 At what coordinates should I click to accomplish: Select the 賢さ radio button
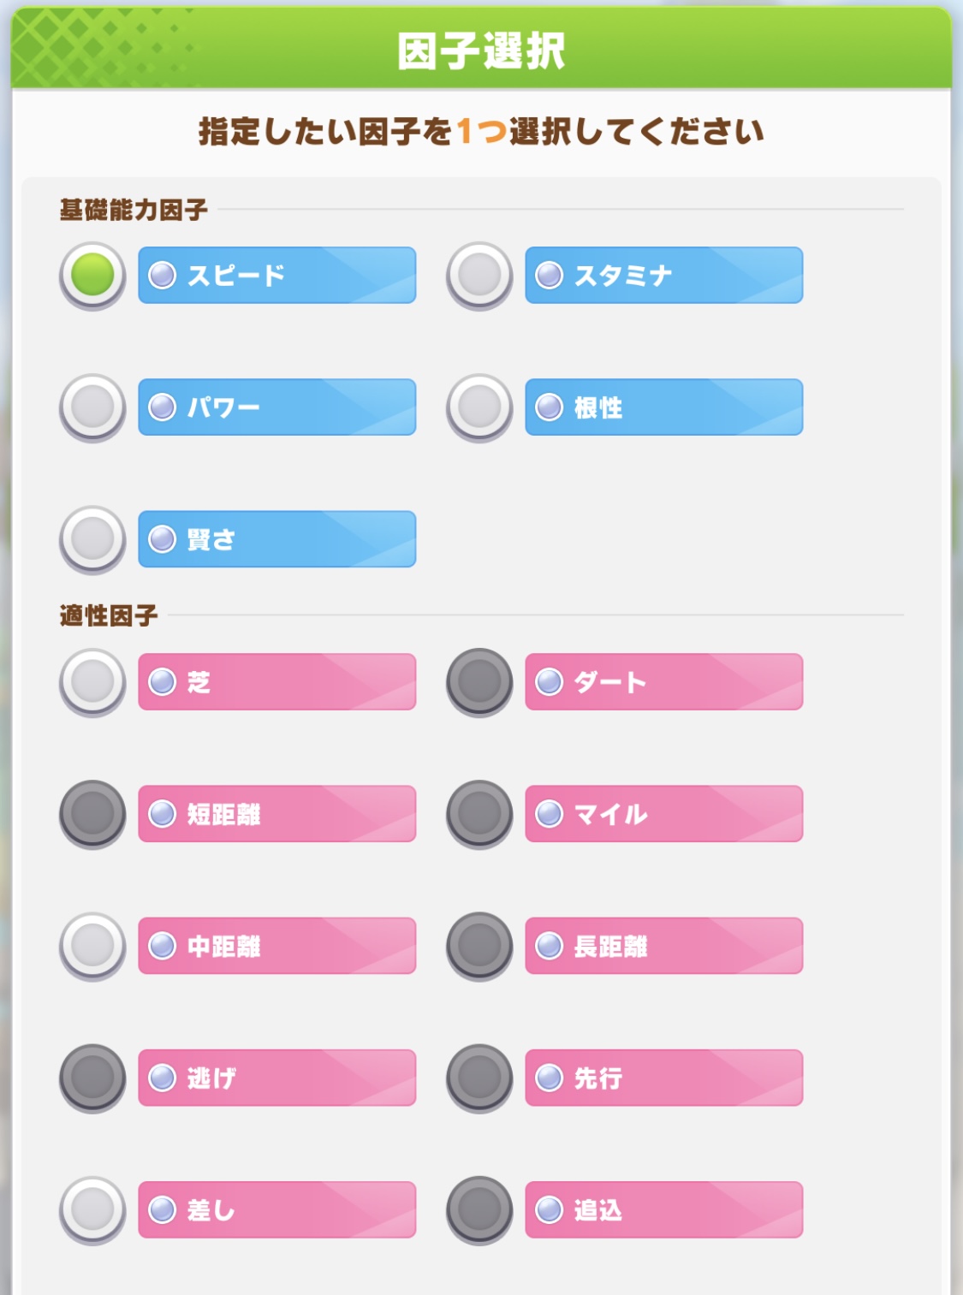tap(92, 539)
